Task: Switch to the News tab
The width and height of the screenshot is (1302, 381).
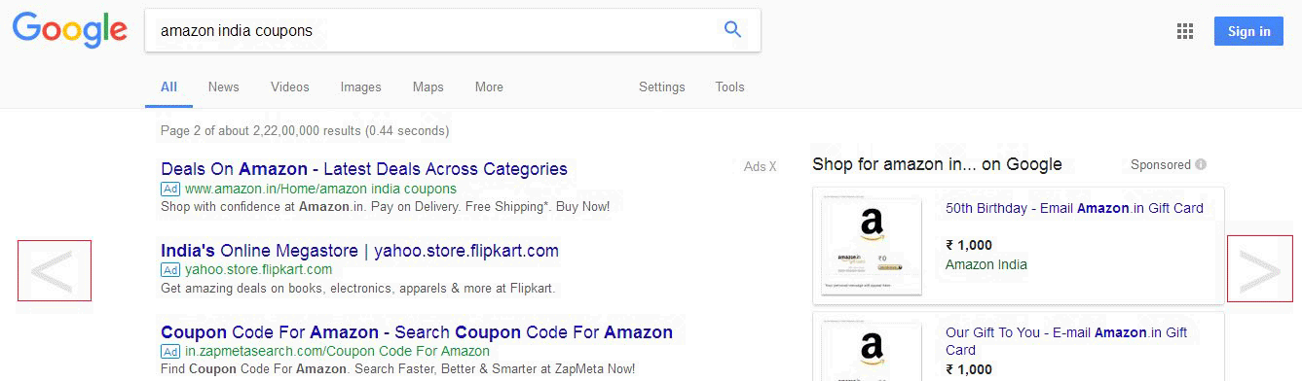Action: point(223,87)
